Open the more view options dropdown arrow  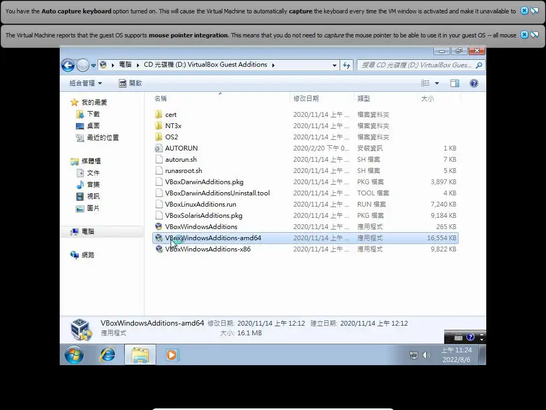coord(437,83)
